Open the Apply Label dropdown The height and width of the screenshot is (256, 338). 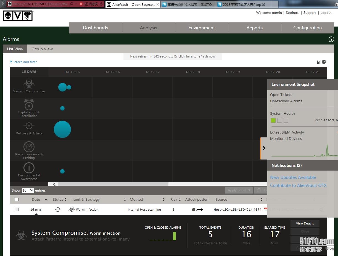(239, 190)
